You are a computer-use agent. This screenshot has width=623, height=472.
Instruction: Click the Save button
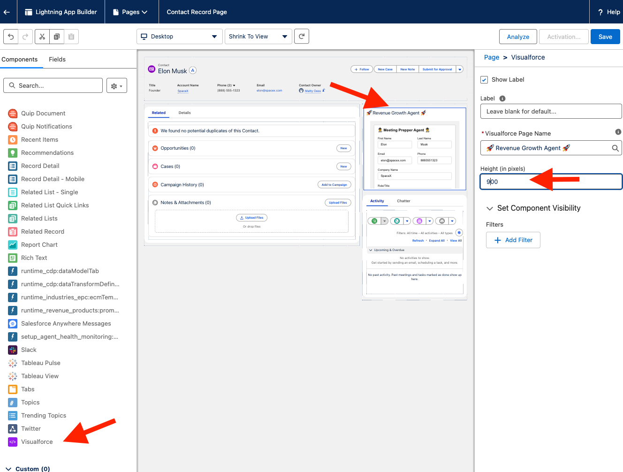[x=606, y=36]
